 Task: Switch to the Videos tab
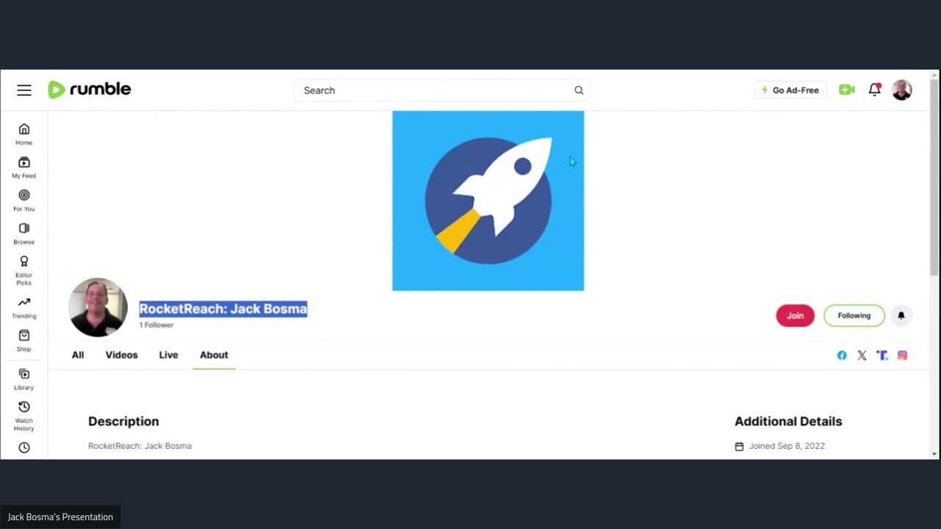tap(121, 355)
